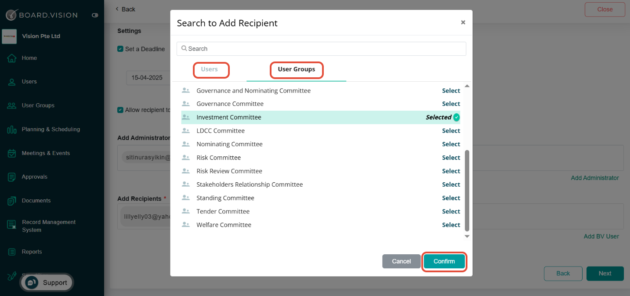This screenshot has height=296, width=630.
Task: Click the search magnifier icon in dialog
Action: (184, 48)
